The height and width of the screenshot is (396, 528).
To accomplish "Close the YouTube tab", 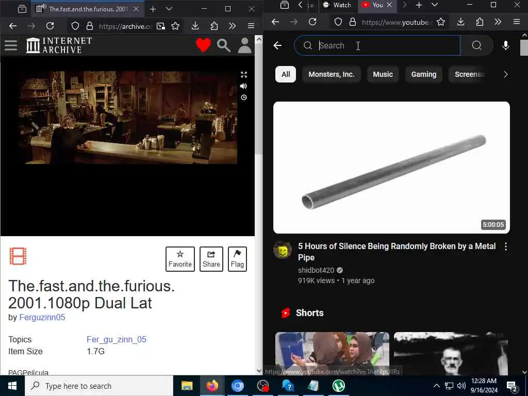I will [x=389, y=5].
